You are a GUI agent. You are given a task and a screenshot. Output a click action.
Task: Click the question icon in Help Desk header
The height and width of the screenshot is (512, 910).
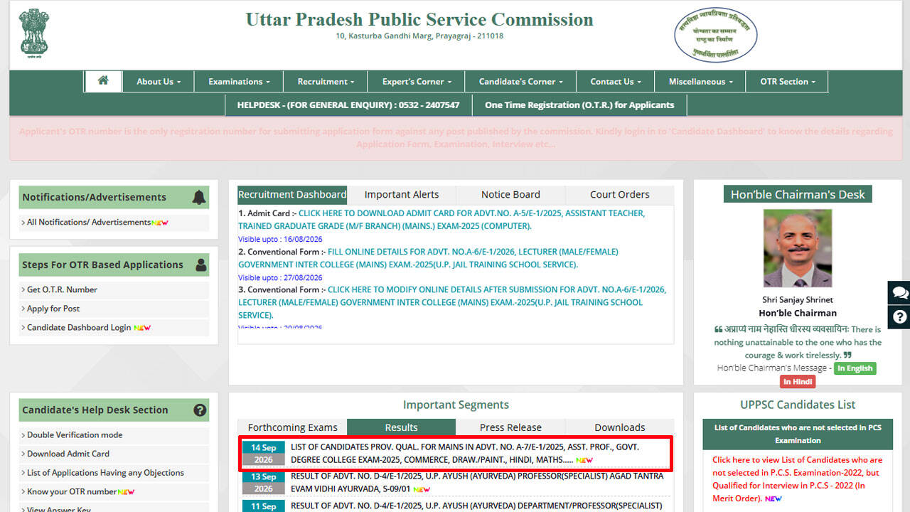tap(200, 410)
